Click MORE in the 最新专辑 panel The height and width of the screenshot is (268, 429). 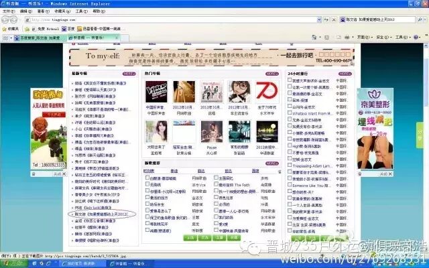coord(129,74)
